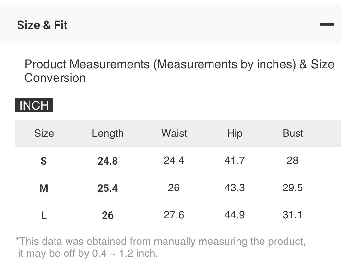This screenshot has height=259, width=341.
Task: Select the L size row label
Action: click(44, 215)
